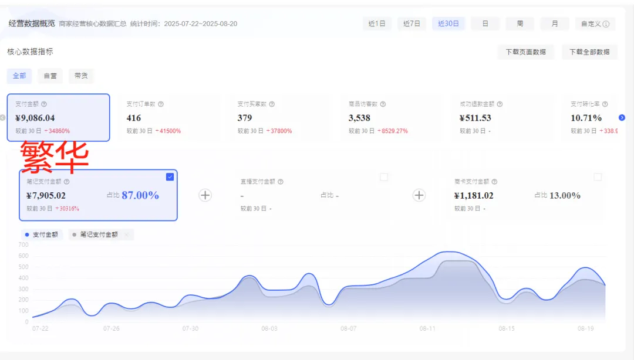
Task: Expand plus icon after 笔记支付金额 card
Action: coord(205,195)
